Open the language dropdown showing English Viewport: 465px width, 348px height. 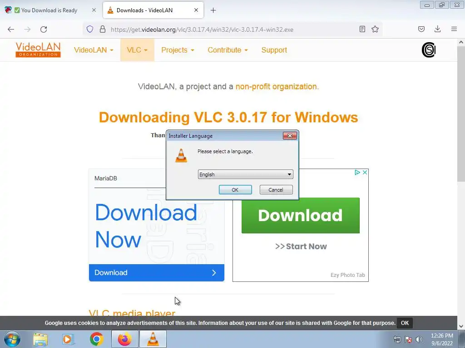point(246,174)
